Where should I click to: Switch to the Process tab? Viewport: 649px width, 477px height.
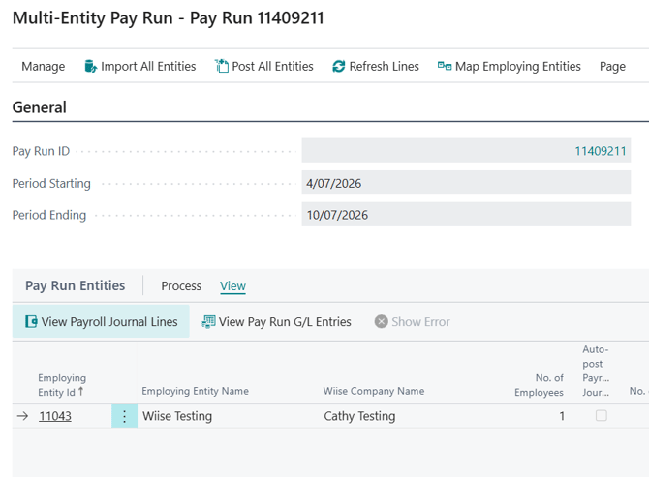pyautogui.click(x=181, y=285)
